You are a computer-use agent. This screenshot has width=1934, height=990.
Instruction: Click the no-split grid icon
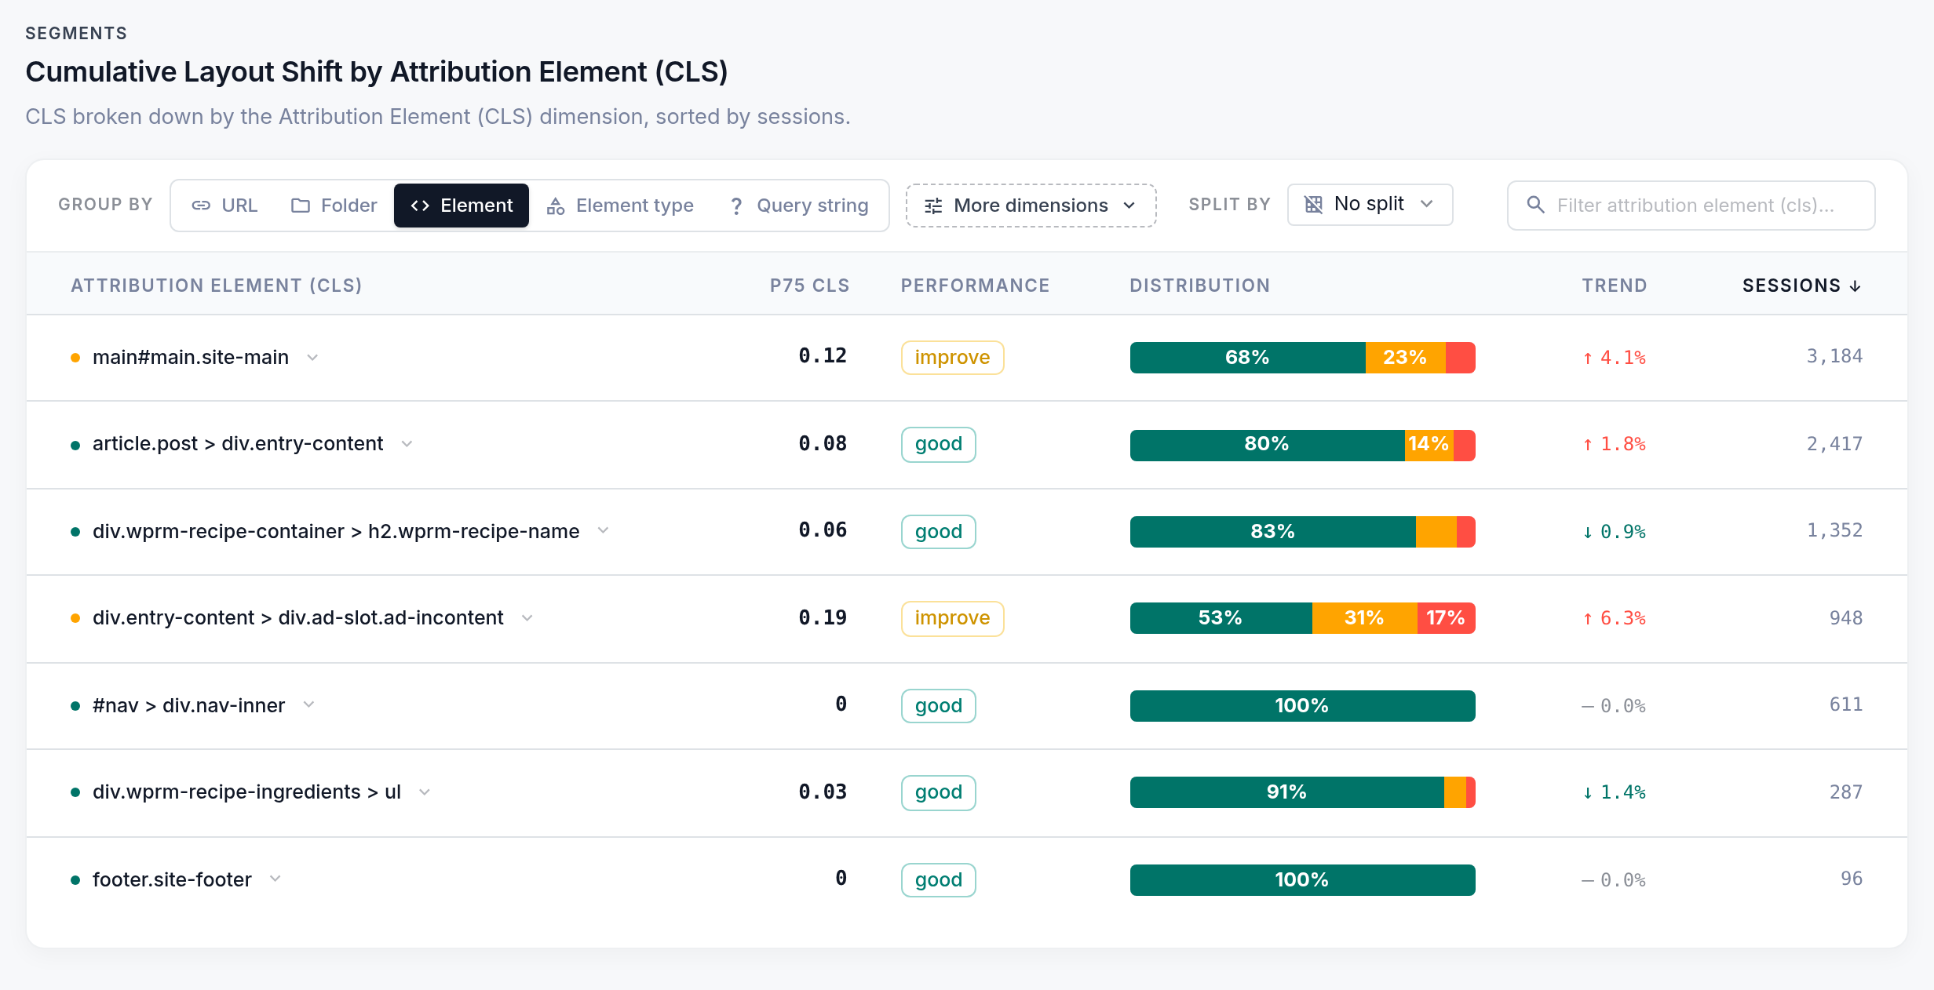coord(1313,205)
